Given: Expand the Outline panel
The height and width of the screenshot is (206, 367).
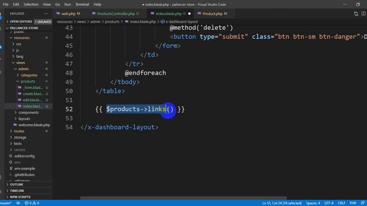Looking at the screenshot, I should 29,184.
